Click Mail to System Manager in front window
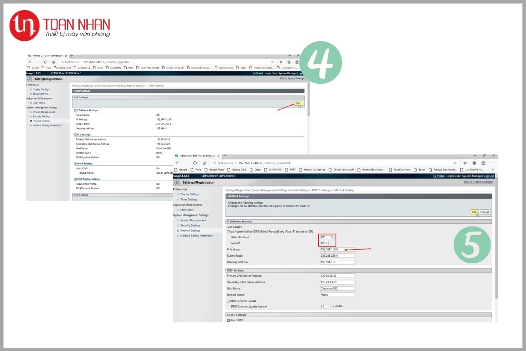 point(478,182)
